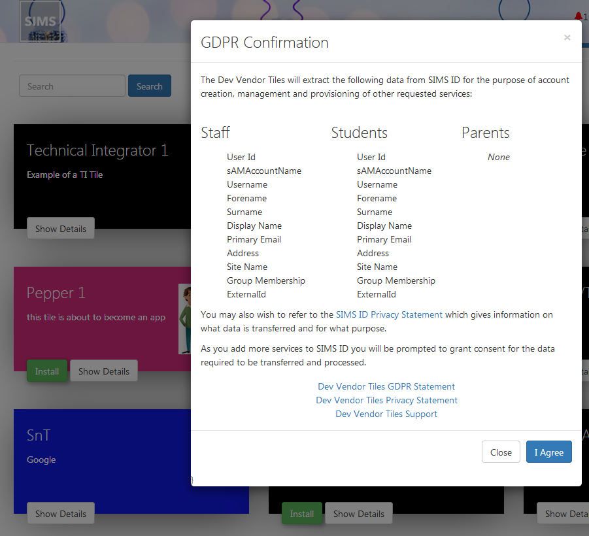Select the Technical Integrator 1 tile title
Image resolution: width=589 pixels, height=536 pixels.
(97, 150)
